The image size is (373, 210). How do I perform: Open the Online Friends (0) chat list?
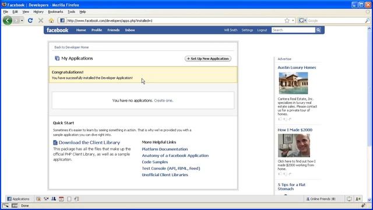[x=321, y=199]
